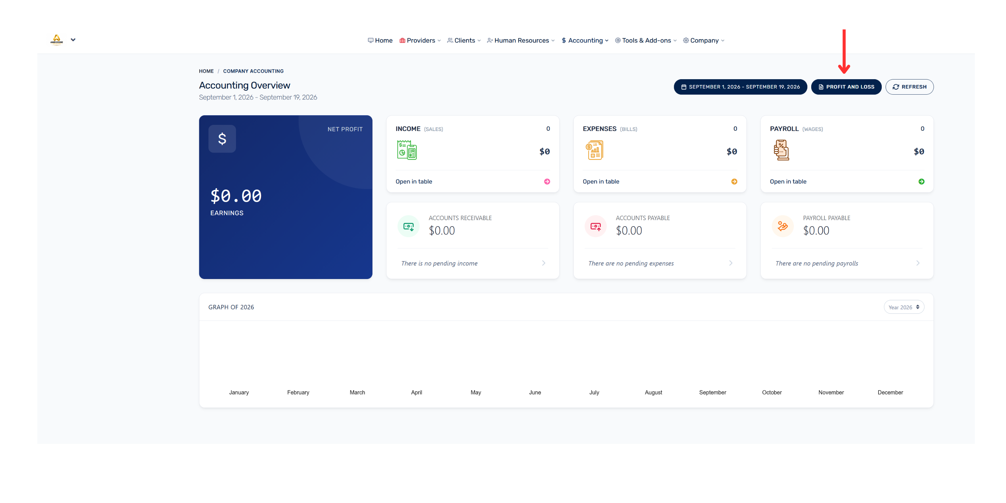Open the Human Resources menu

(x=521, y=40)
